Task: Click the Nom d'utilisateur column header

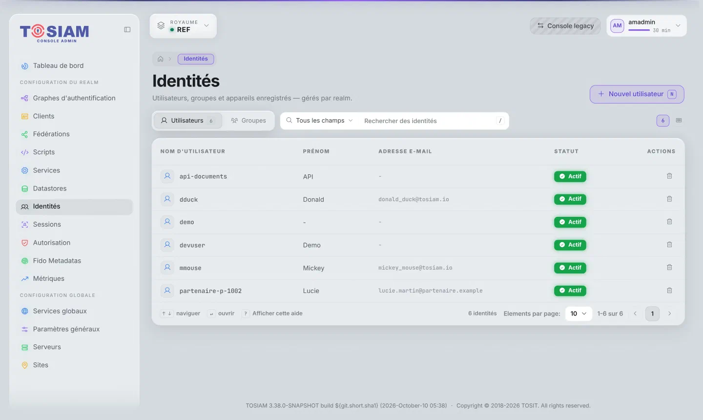Action: (x=193, y=151)
